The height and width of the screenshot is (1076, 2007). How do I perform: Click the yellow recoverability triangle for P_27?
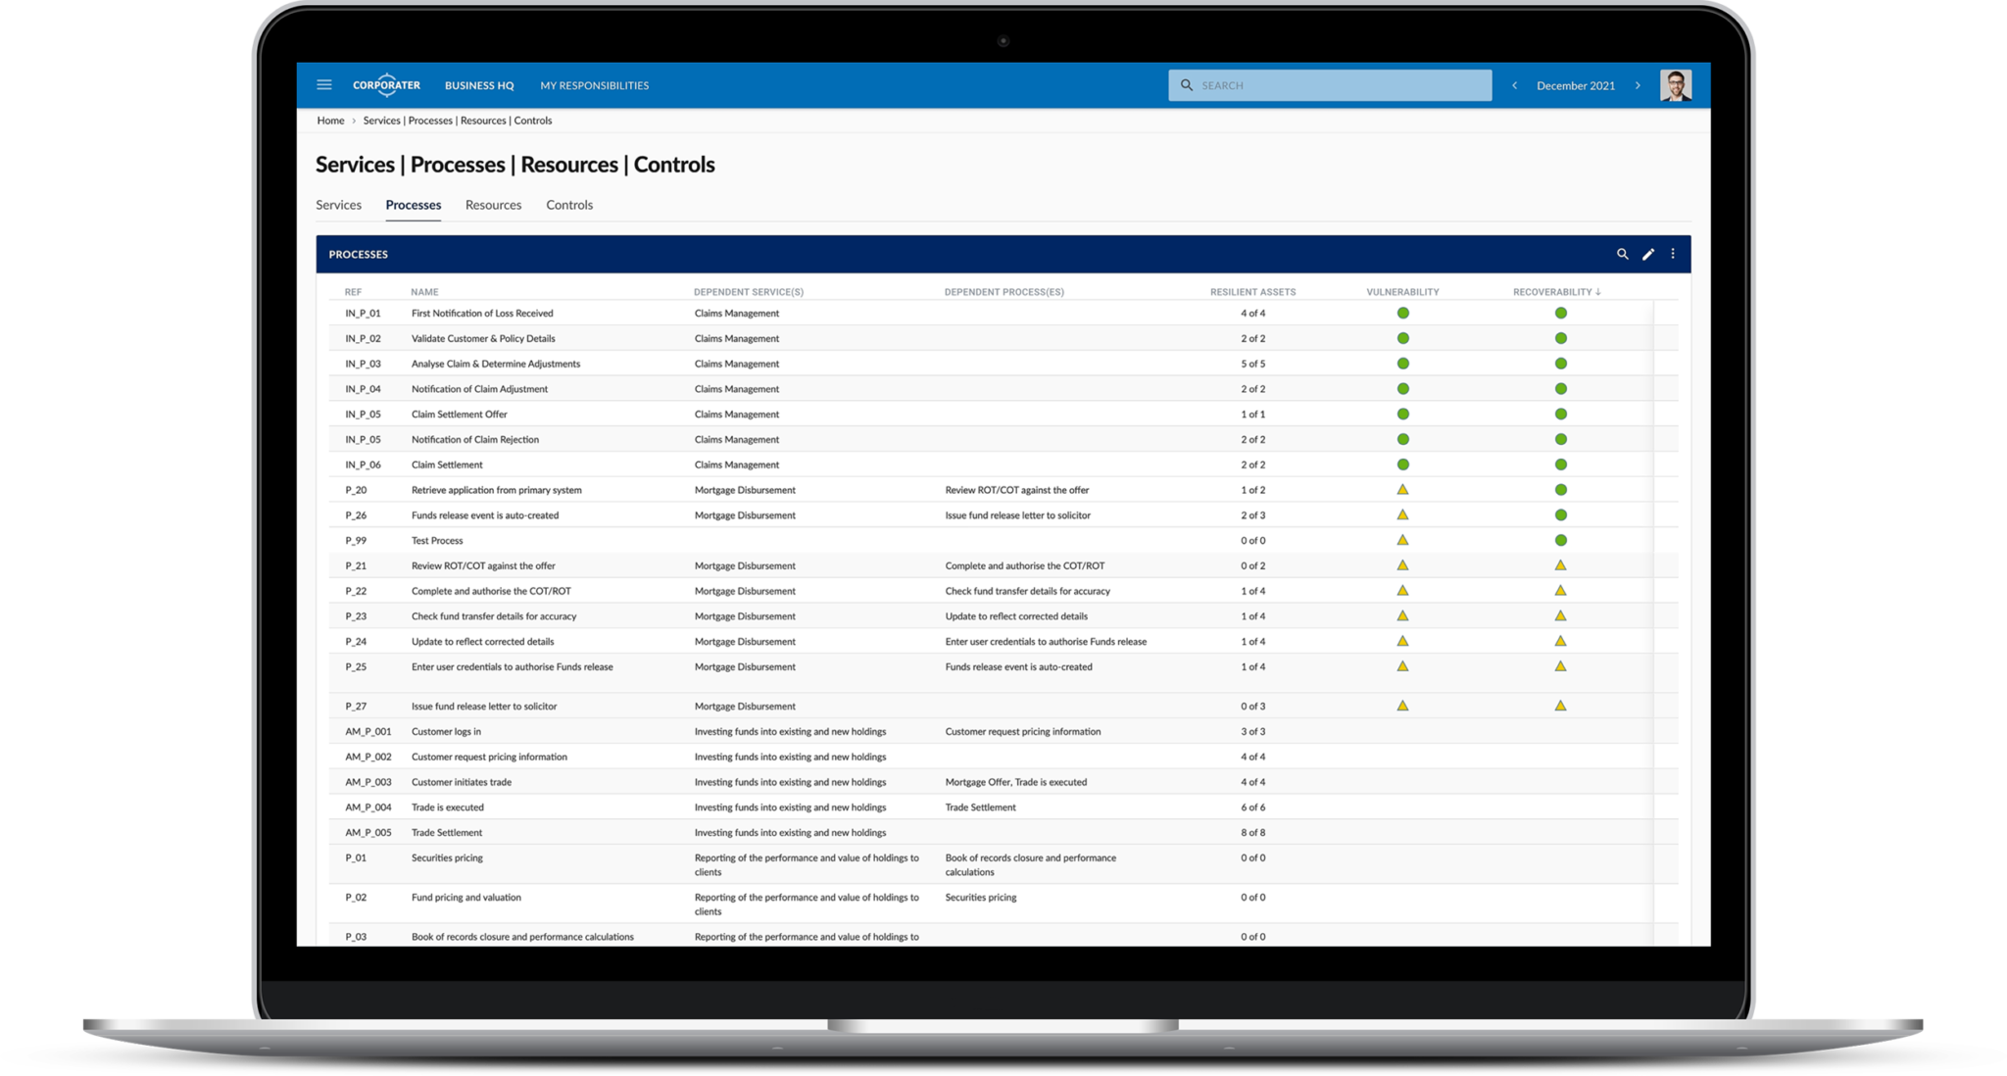[1560, 704]
